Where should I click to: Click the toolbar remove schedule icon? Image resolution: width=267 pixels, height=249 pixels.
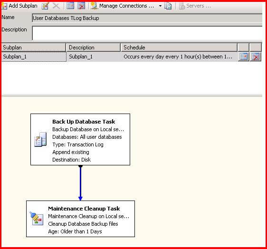[x=81, y=6]
